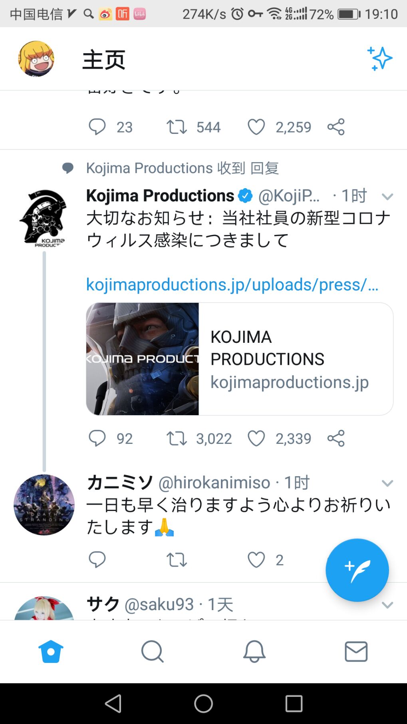Share the top tweet with 2,259 likes

click(336, 127)
